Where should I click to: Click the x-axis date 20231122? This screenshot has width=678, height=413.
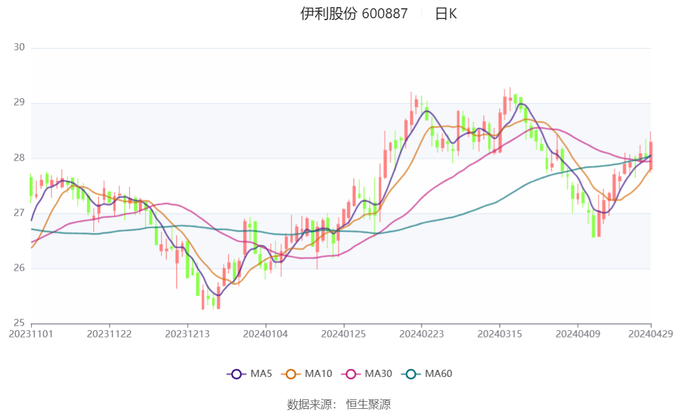click(109, 334)
